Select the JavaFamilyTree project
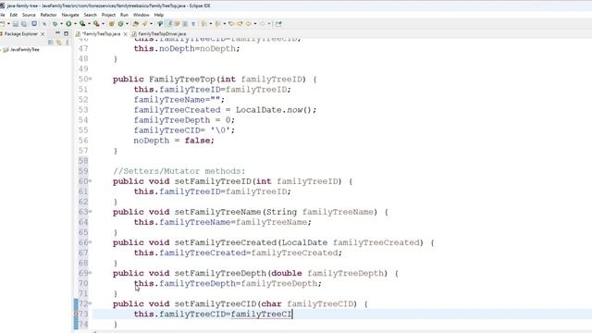The height and width of the screenshot is (333, 592). pos(25,49)
